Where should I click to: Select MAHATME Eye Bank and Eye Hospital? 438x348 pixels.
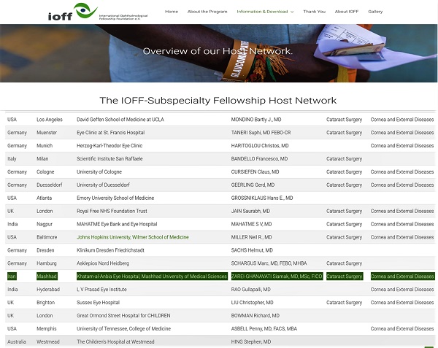point(117,224)
